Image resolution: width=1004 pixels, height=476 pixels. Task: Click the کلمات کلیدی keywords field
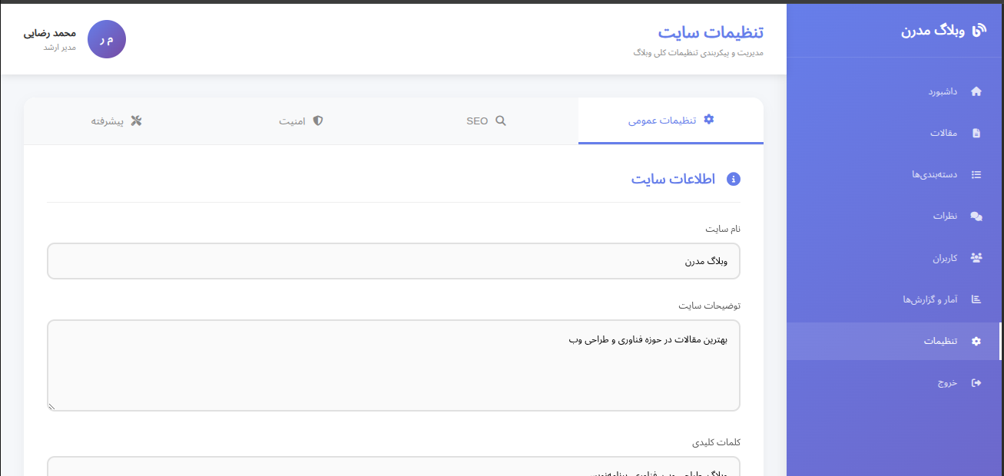coord(393,468)
